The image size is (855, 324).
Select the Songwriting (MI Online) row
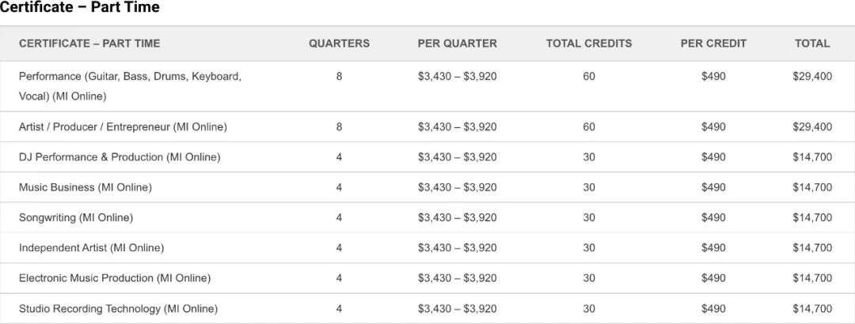[x=76, y=217]
